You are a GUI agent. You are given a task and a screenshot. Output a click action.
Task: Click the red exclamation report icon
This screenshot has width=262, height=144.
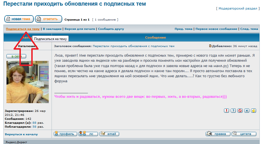227,110
